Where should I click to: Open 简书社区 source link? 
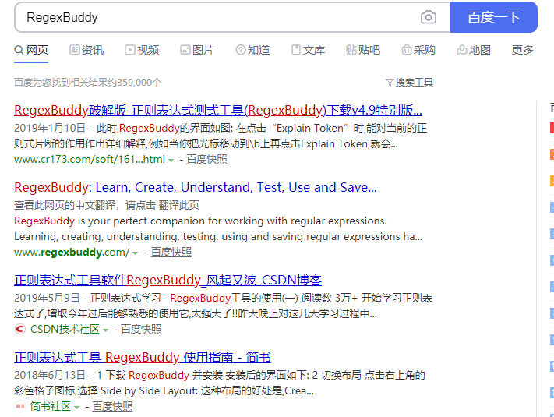click(x=51, y=406)
